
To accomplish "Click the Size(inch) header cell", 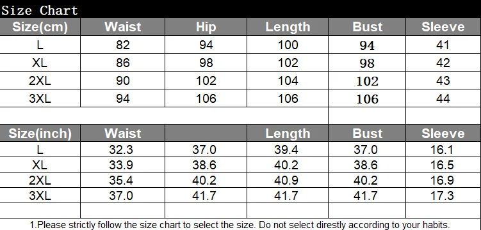I will pyautogui.click(x=40, y=134).
